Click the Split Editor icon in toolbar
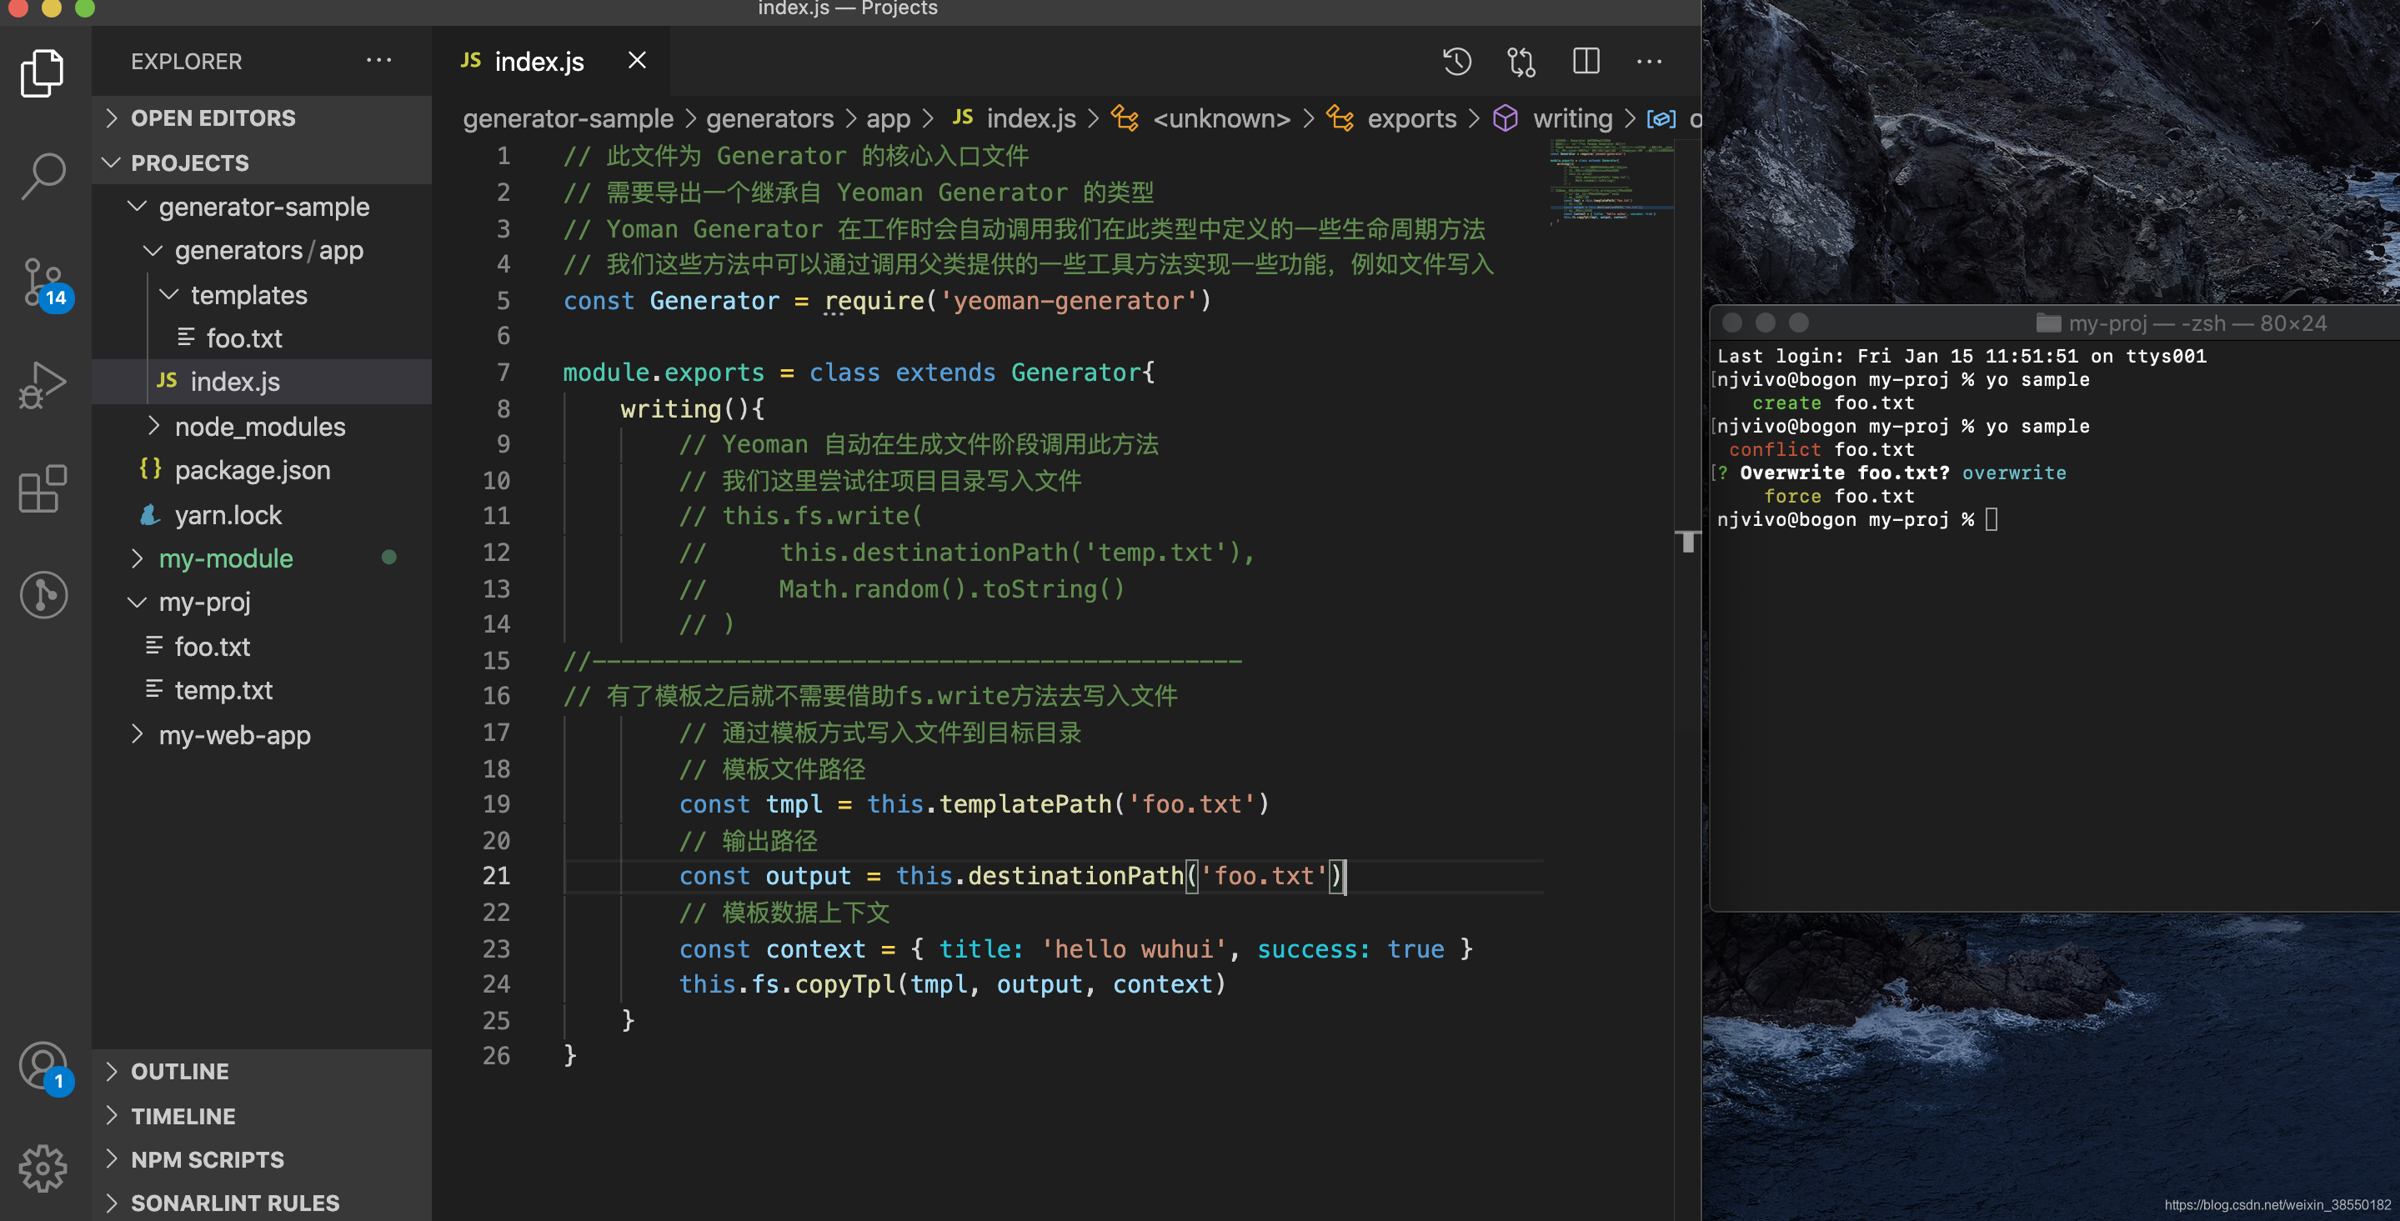 click(x=1587, y=59)
